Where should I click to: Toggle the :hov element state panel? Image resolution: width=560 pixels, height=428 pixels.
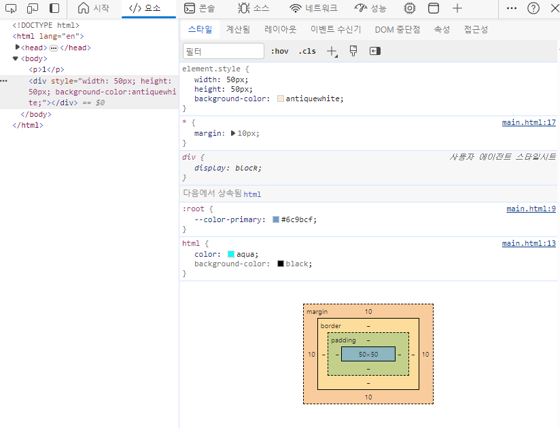[x=279, y=51]
